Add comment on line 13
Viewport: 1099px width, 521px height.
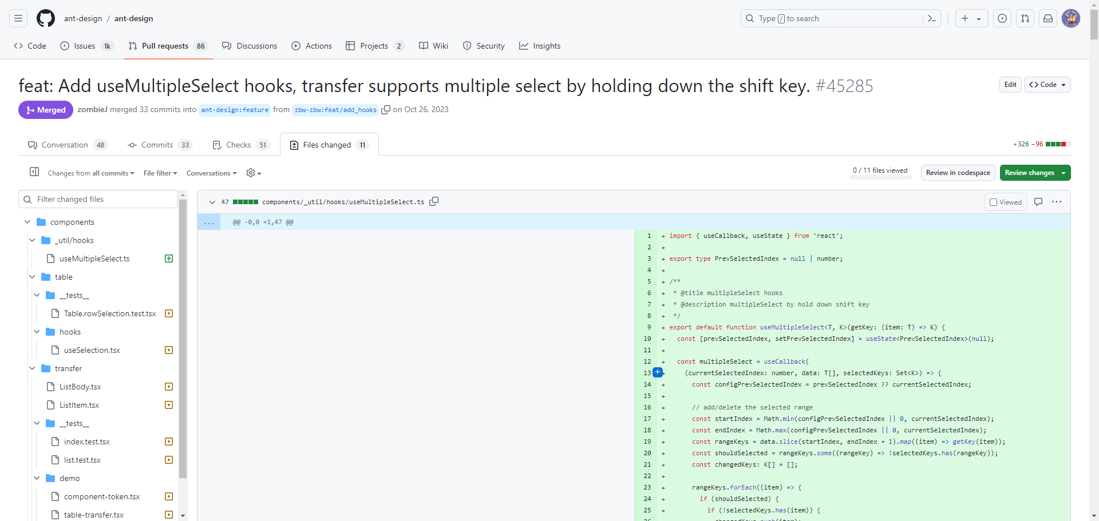[x=658, y=372]
